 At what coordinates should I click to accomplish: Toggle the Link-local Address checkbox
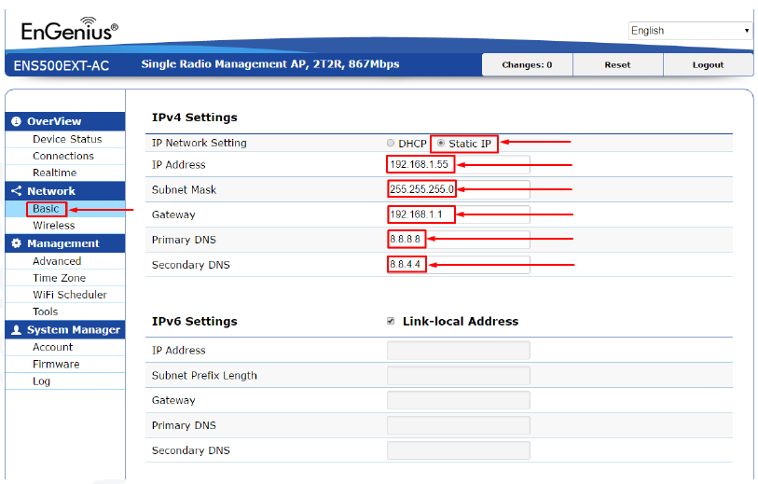pyautogui.click(x=391, y=322)
